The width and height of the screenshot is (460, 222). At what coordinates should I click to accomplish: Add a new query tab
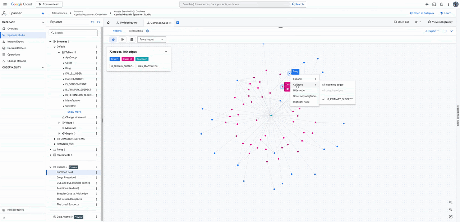178,23
